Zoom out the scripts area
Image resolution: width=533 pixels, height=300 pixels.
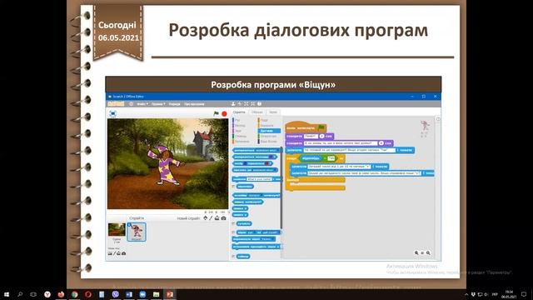point(416,253)
